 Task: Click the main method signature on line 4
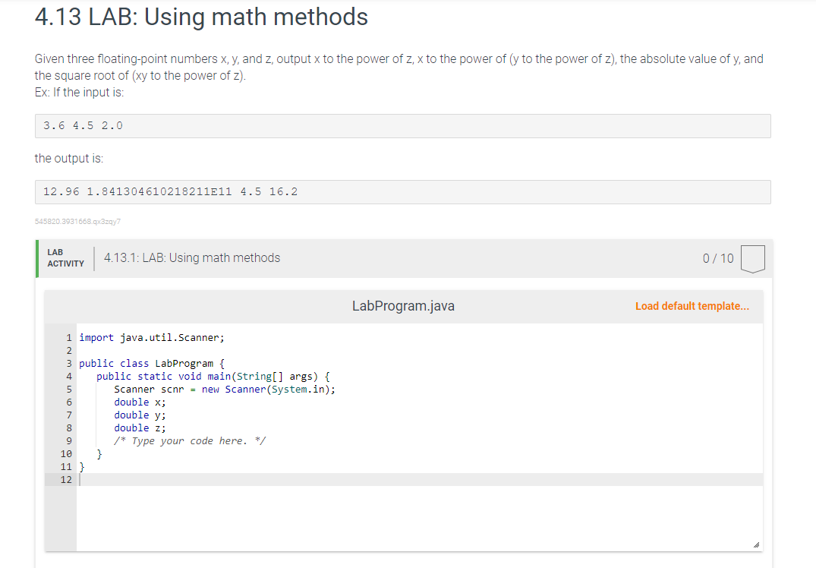click(x=213, y=376)
